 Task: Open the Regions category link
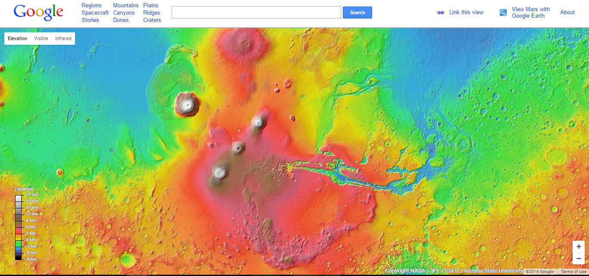pyautogui.click(x=91, y=6)
